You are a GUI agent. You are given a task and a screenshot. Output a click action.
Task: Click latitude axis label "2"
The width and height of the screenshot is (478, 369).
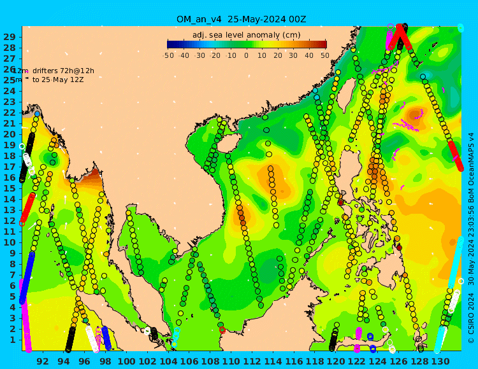(x=13, y=329)
